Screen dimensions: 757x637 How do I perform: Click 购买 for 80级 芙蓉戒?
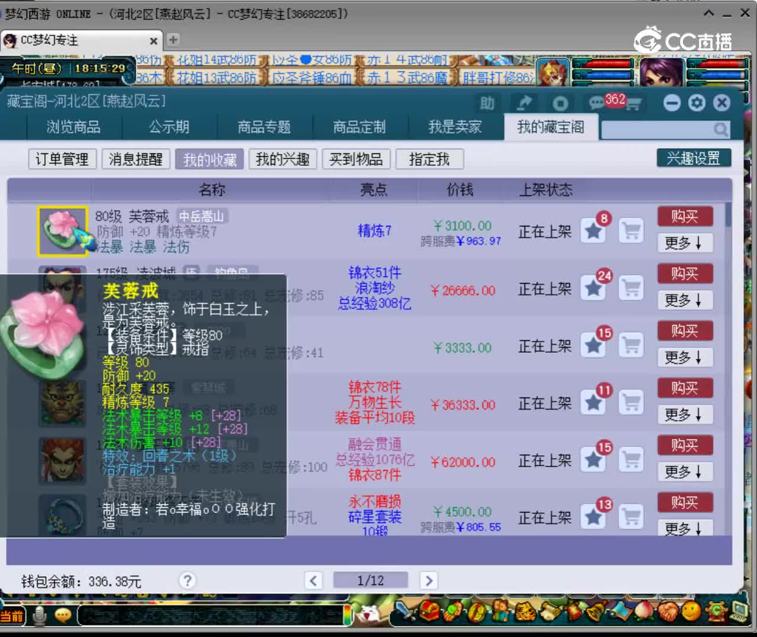pos(685,217)
